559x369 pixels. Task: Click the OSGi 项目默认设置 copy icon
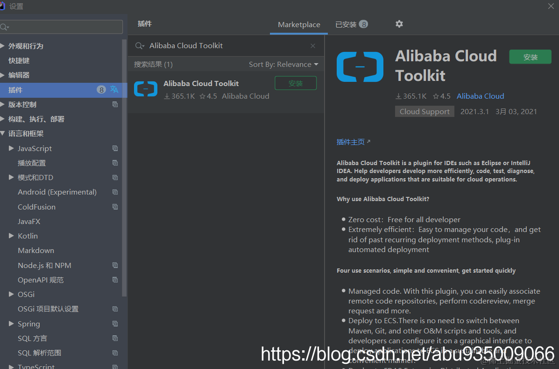click(115, 309)
